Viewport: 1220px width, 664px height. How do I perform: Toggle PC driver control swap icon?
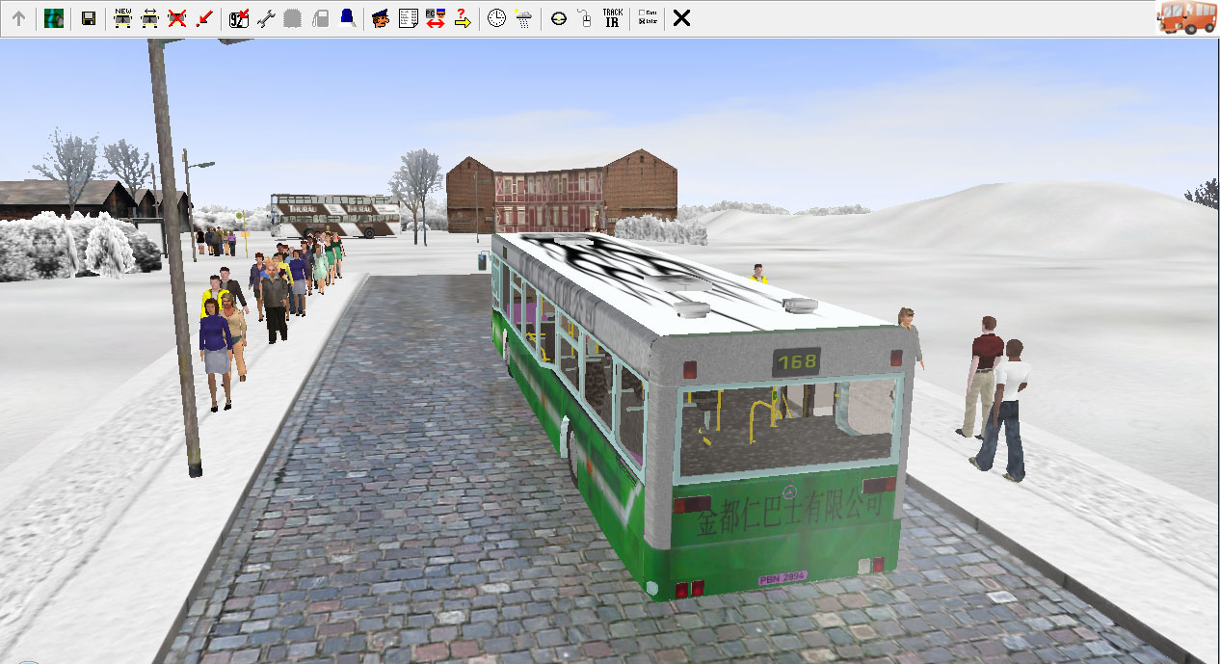435,18
